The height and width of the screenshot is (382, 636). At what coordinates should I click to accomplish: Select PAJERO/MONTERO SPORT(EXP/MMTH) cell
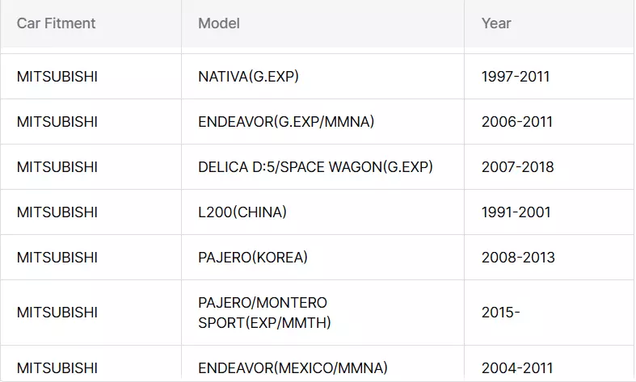265,313
